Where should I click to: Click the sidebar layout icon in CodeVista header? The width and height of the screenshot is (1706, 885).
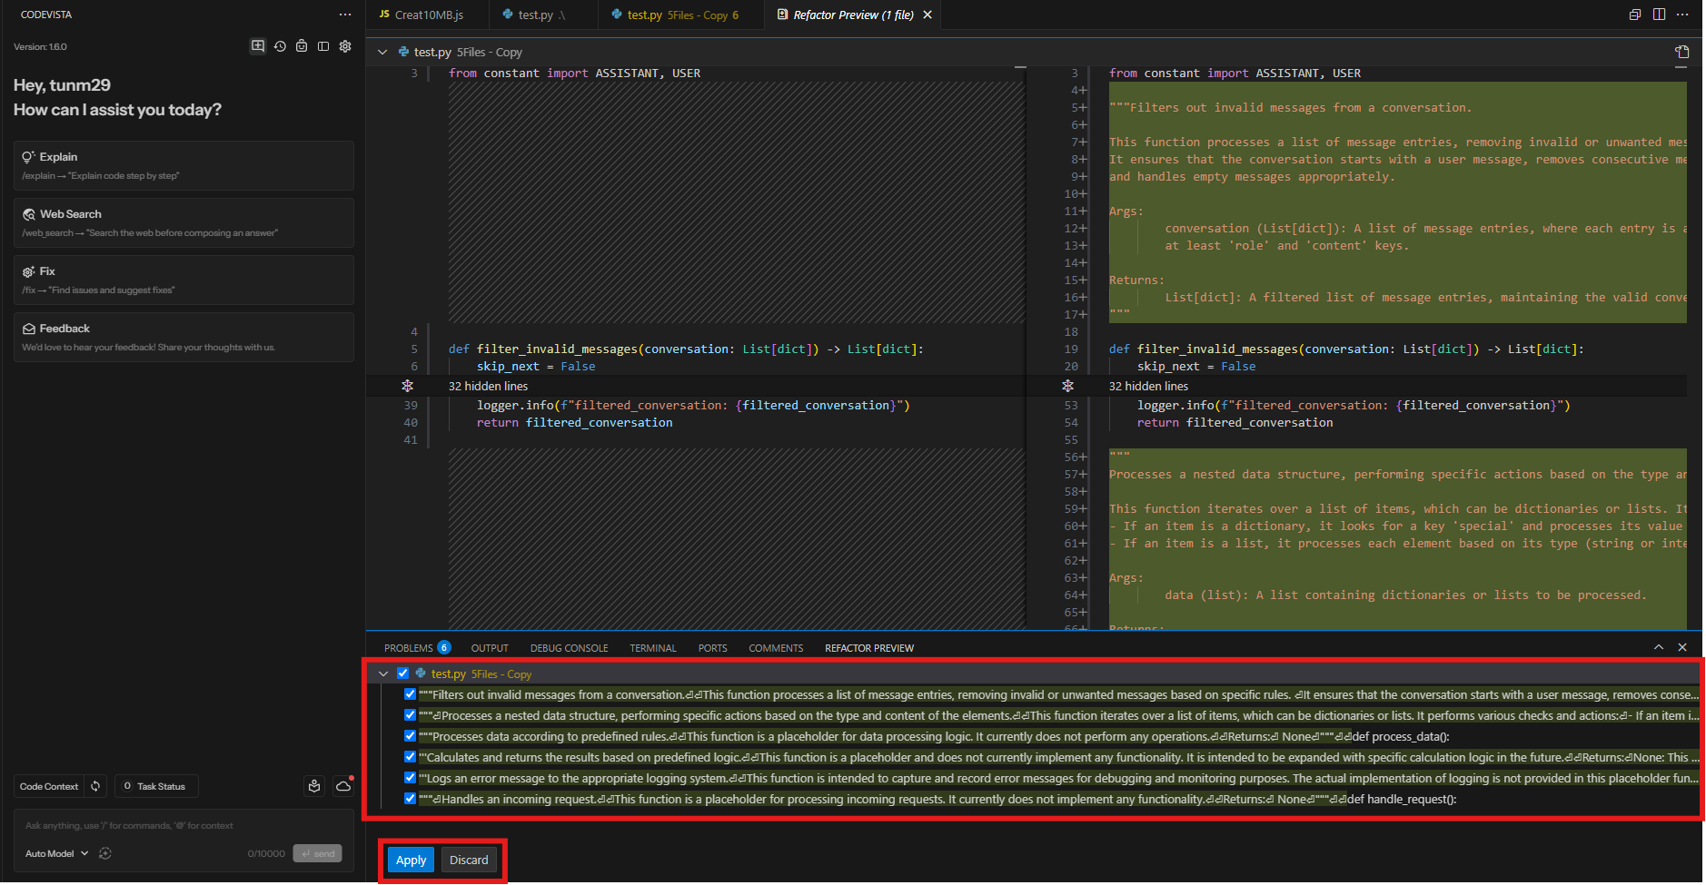click(x=323, y=46)
